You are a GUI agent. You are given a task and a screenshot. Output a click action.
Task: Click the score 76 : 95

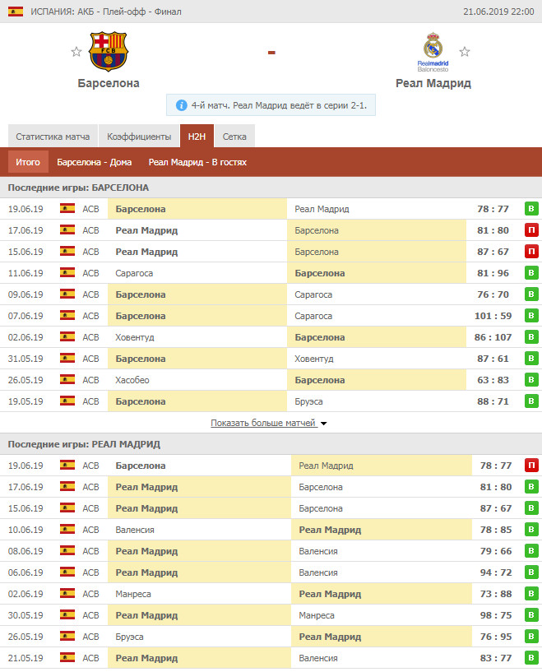click(x=496, y=637)
